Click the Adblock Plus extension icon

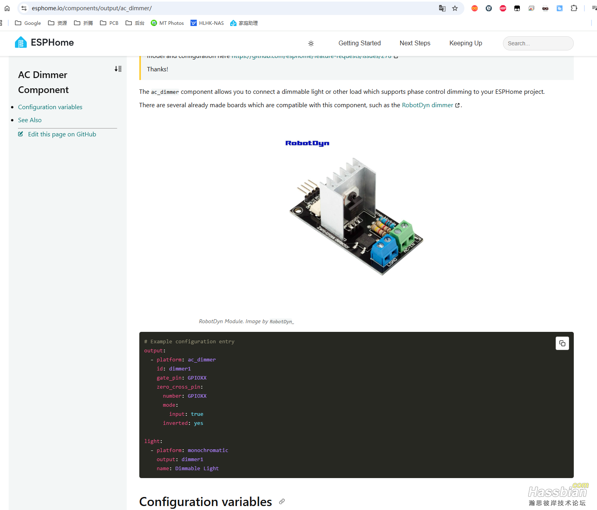pos(503,8)
